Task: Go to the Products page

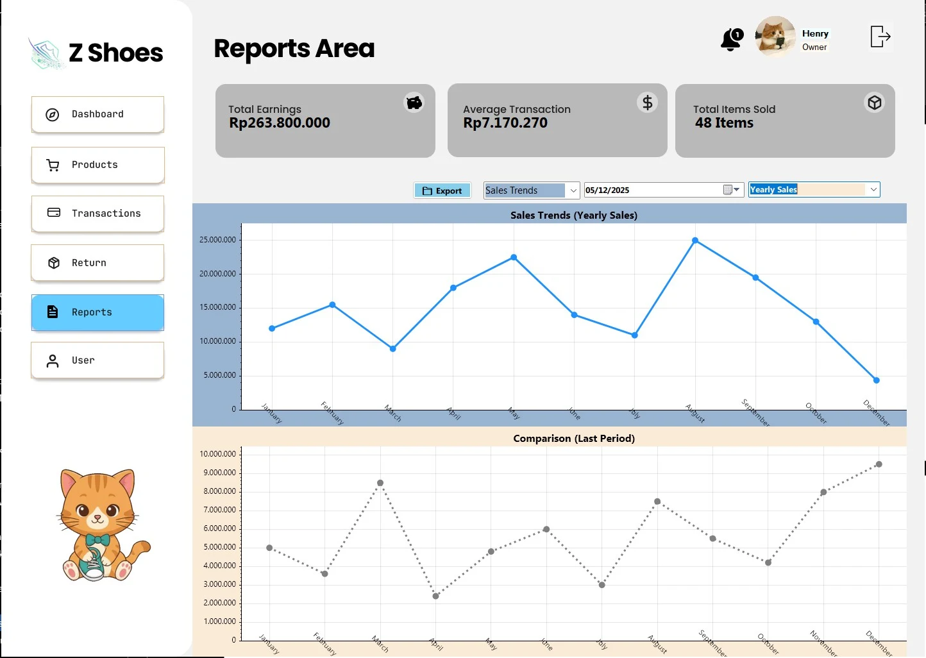Action: (x=97, y=165)
